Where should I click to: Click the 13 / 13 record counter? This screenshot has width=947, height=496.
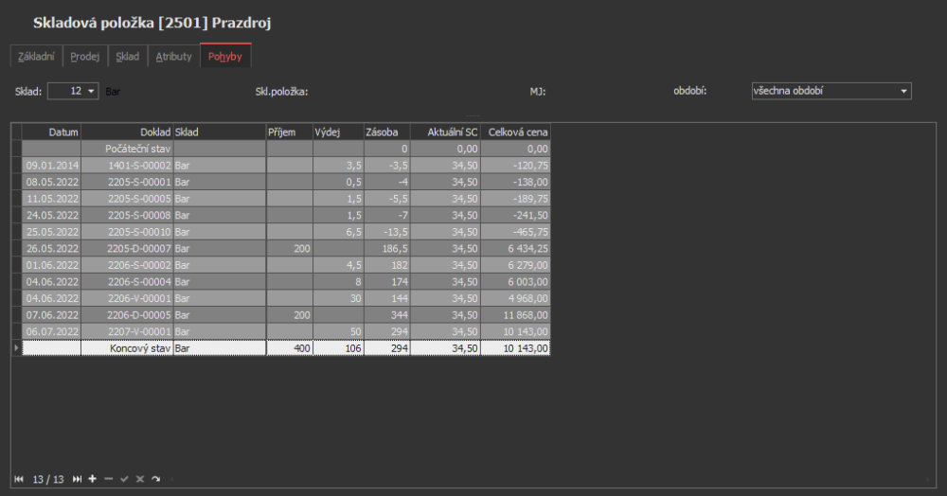point(47,479)
